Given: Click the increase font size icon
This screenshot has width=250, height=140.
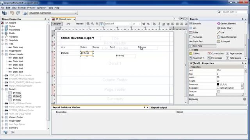Looking at the screenshot, I should [144, 24].
